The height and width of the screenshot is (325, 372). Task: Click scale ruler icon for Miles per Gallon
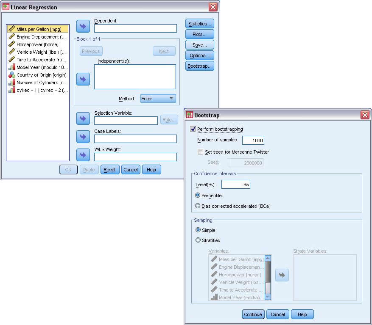[x=11, y=29]
